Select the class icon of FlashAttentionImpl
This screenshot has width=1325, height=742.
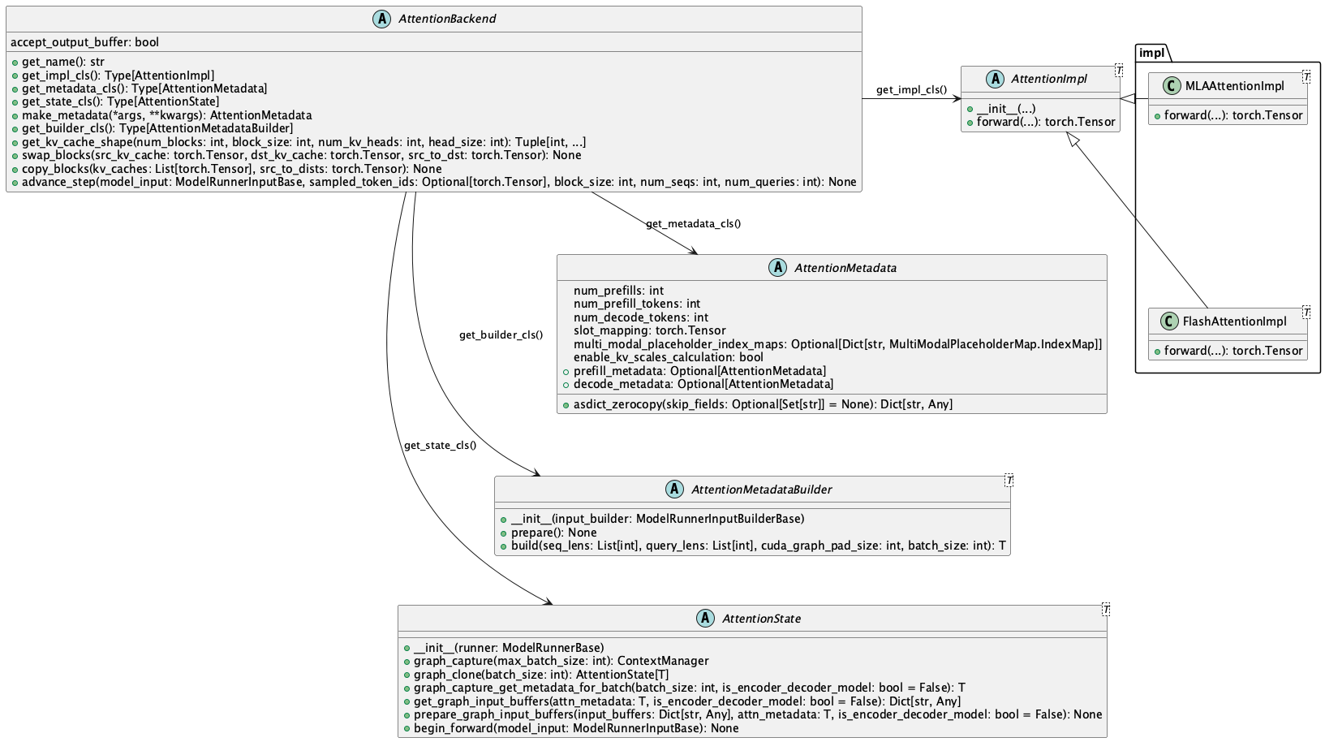(x=1169, y=321)
